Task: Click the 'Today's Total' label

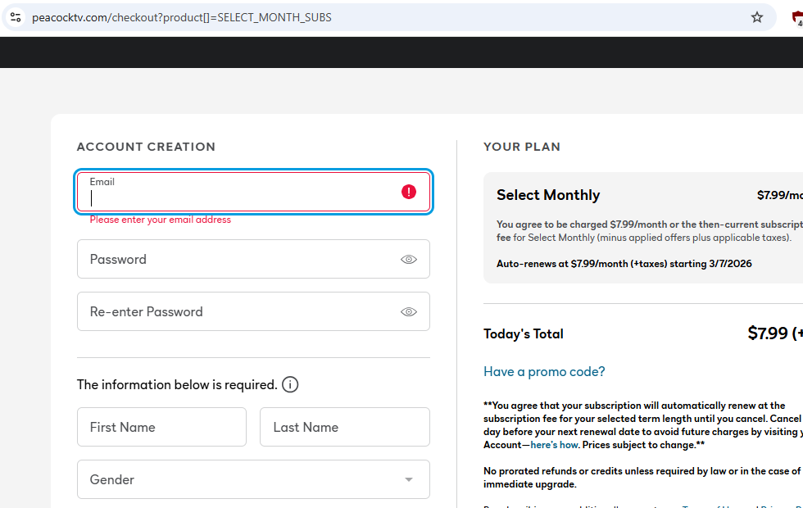Action: [524, 334]
